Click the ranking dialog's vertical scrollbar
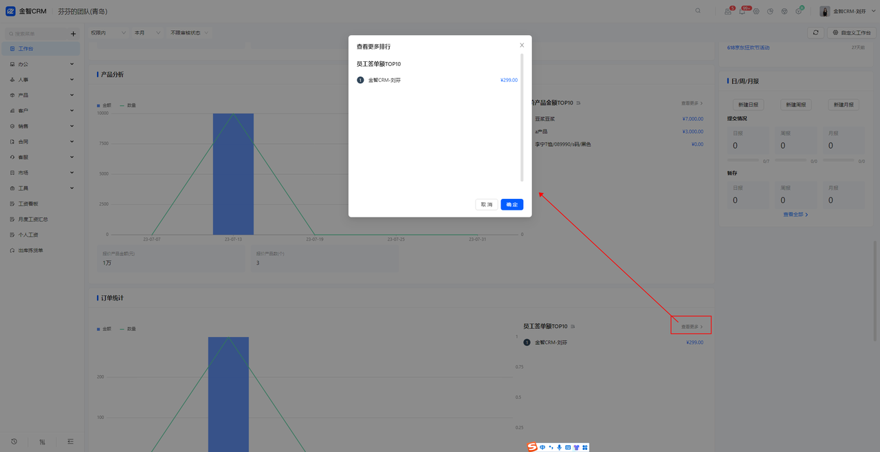The image size is (880, 452). (522, 118)
